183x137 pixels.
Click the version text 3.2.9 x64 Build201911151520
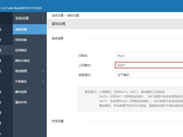(21, 8)
